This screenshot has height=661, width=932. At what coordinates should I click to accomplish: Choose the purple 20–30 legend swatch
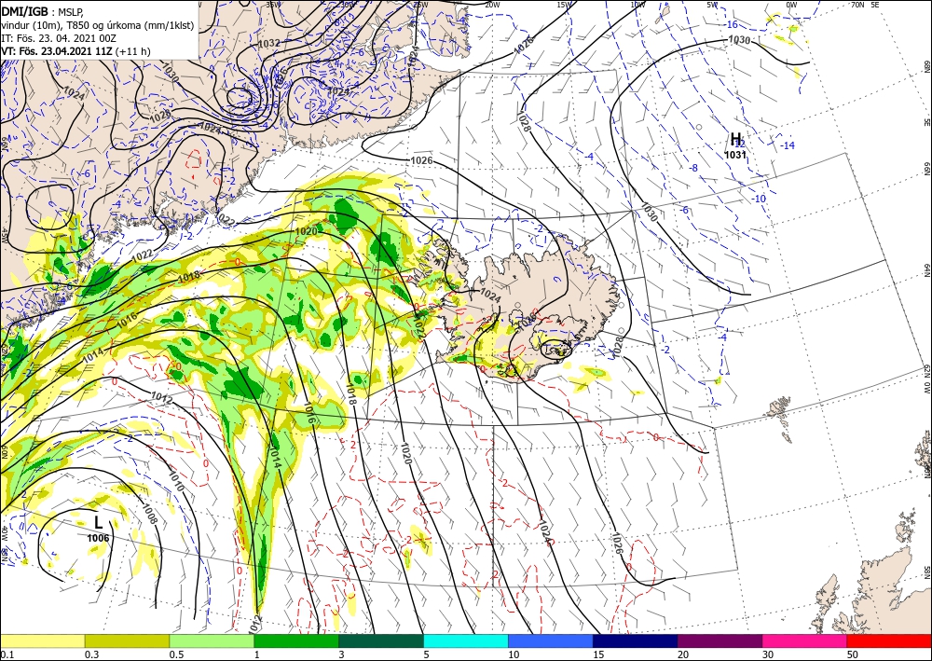point(720,640)
